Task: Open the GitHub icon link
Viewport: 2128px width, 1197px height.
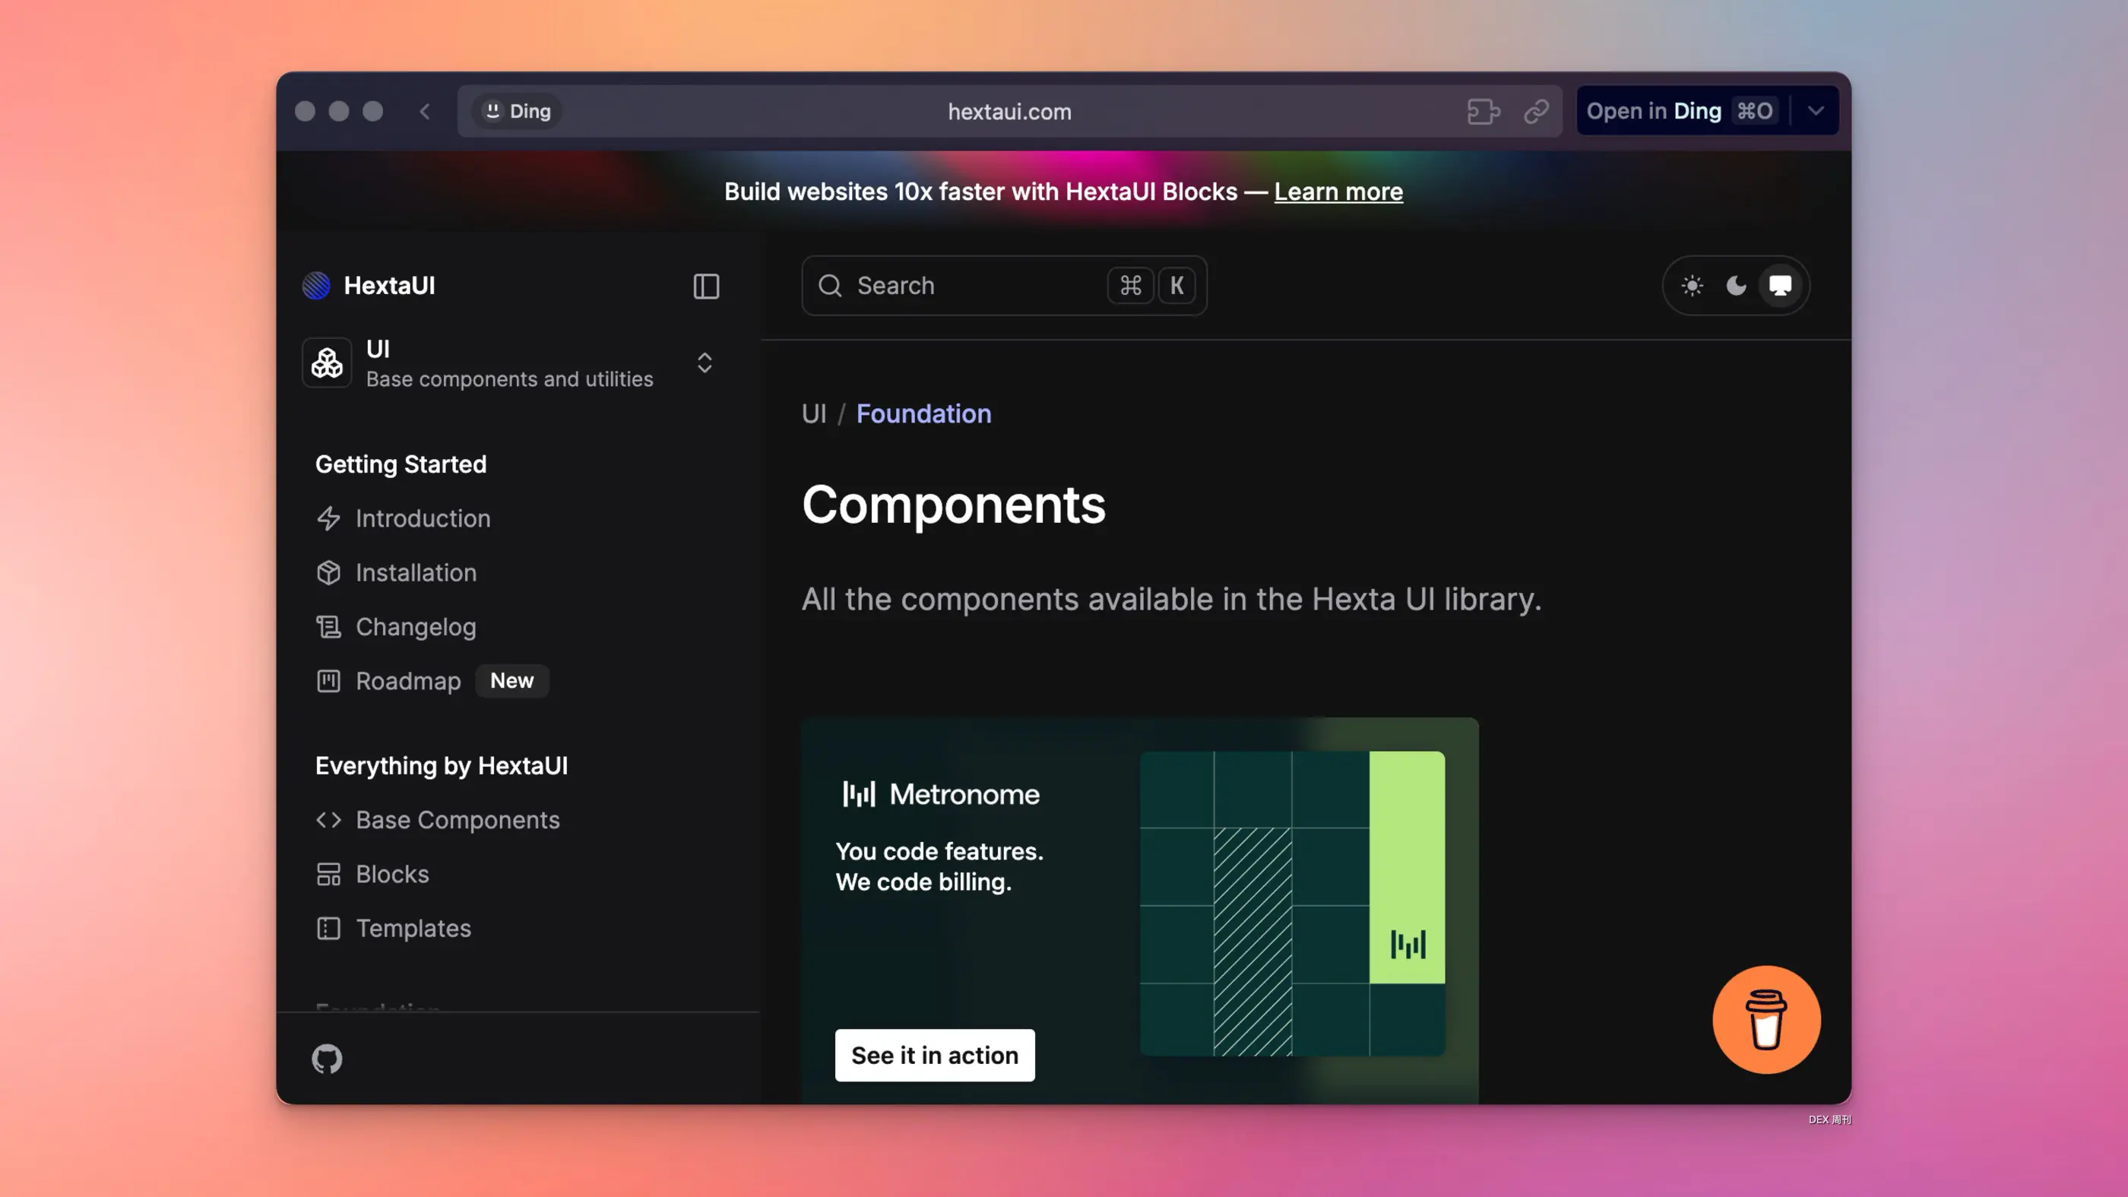Action: tap(327, 1058)
